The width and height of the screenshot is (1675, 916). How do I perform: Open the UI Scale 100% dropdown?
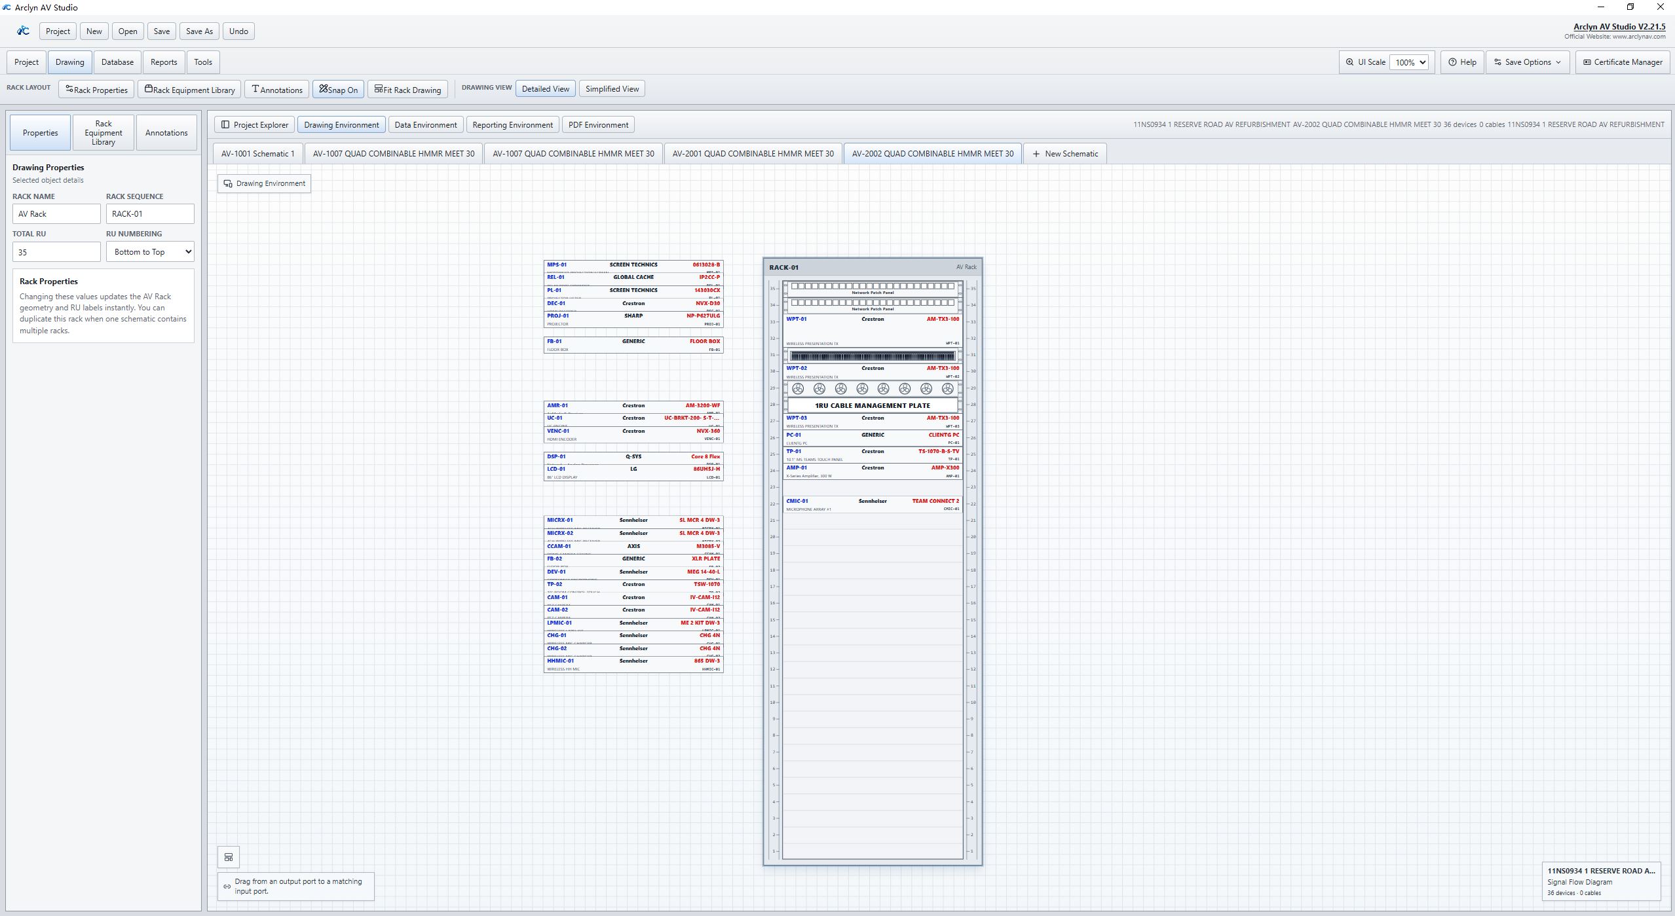coord(1410,62)
